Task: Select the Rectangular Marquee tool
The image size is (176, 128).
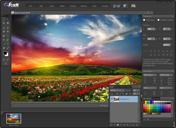Action: click(x=4, y=19)
